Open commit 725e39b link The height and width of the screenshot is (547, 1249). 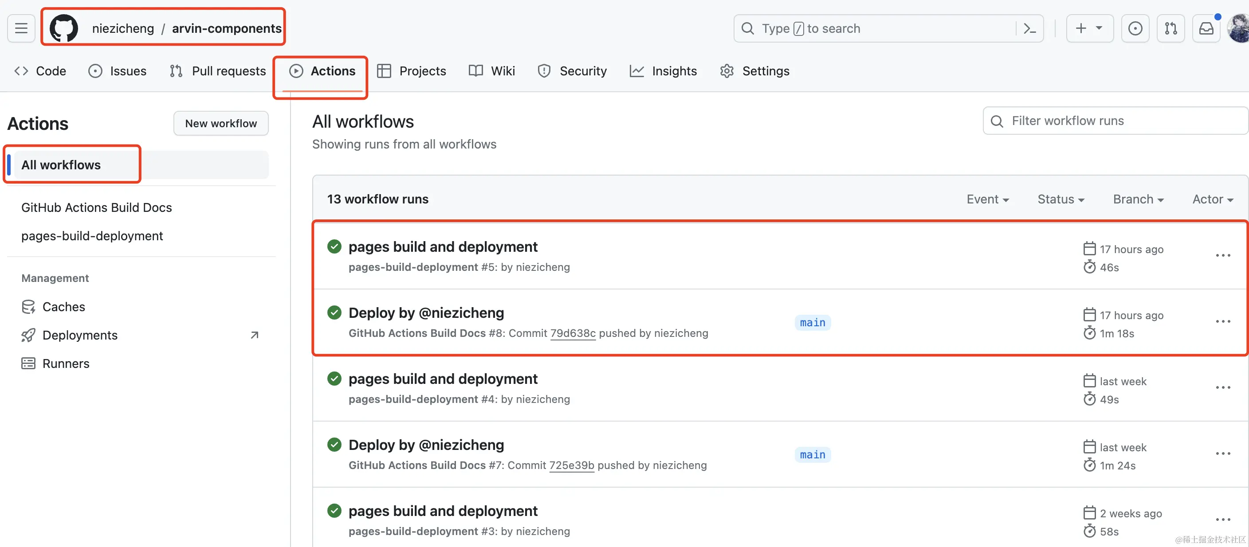click(572, 465)
